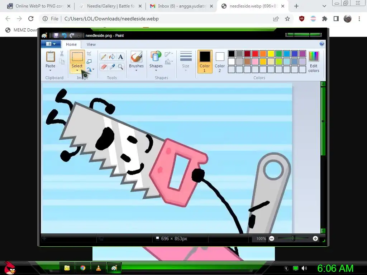Activate Color 1 foreground selector
The height and width of the screenshot is (275, 367).
pyautogui.click(x=205, y=62)
